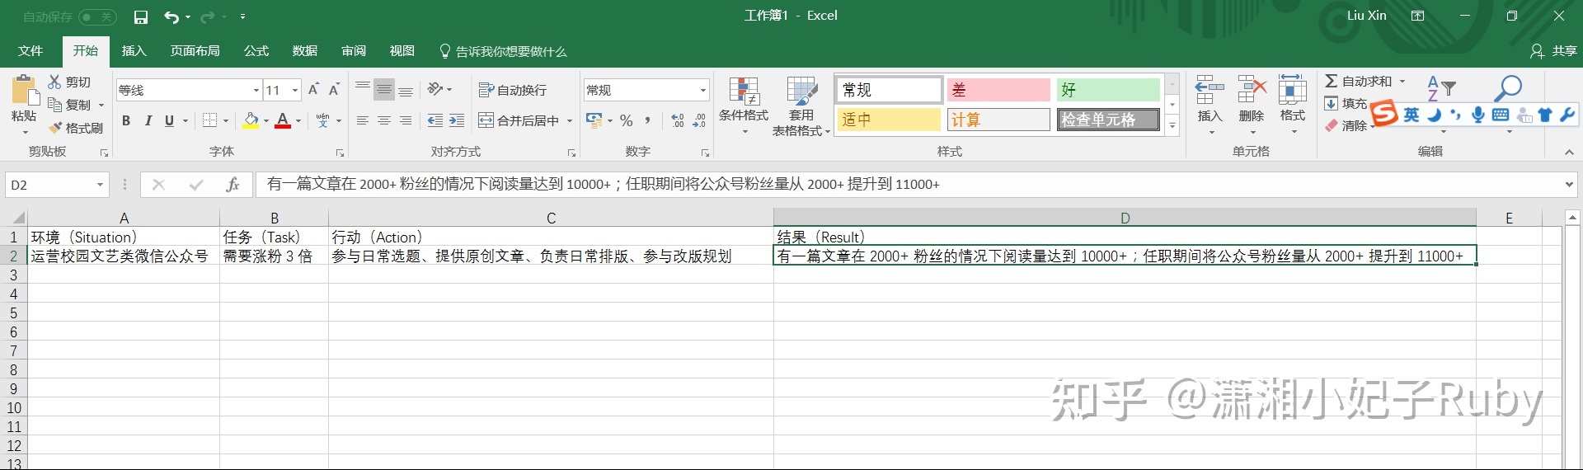This screenshot has width=1583, height=470.
Task: Click the sort and filter icon
Action: [x=1441, y=89]
